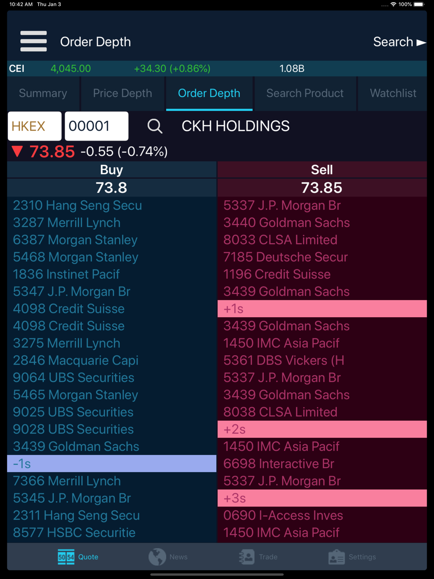This screenshot has height=579, width=434.
Task: Select the sell price 73.85 header
Action: coord(322,188)
